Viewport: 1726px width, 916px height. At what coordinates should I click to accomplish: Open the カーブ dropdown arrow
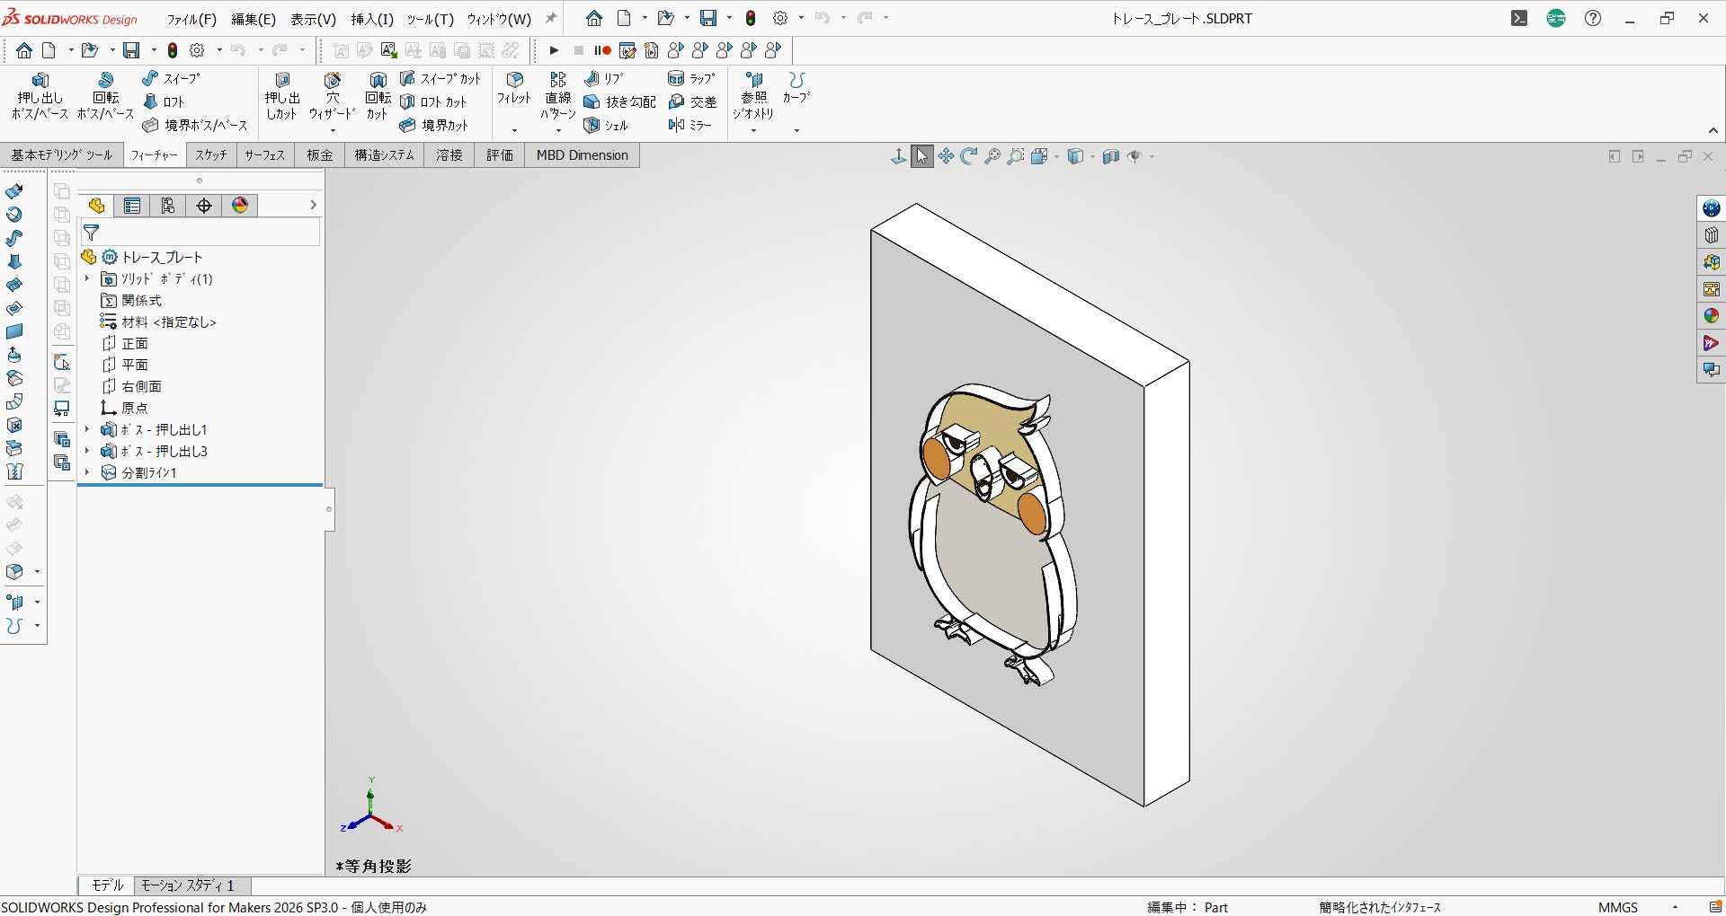[796, 131]
